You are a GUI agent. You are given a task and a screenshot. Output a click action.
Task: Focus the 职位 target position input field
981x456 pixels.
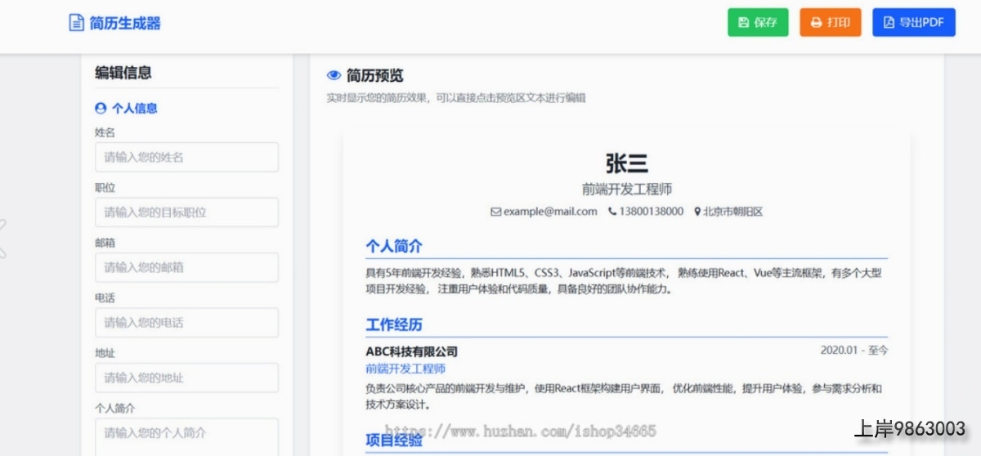coord(186,212)
